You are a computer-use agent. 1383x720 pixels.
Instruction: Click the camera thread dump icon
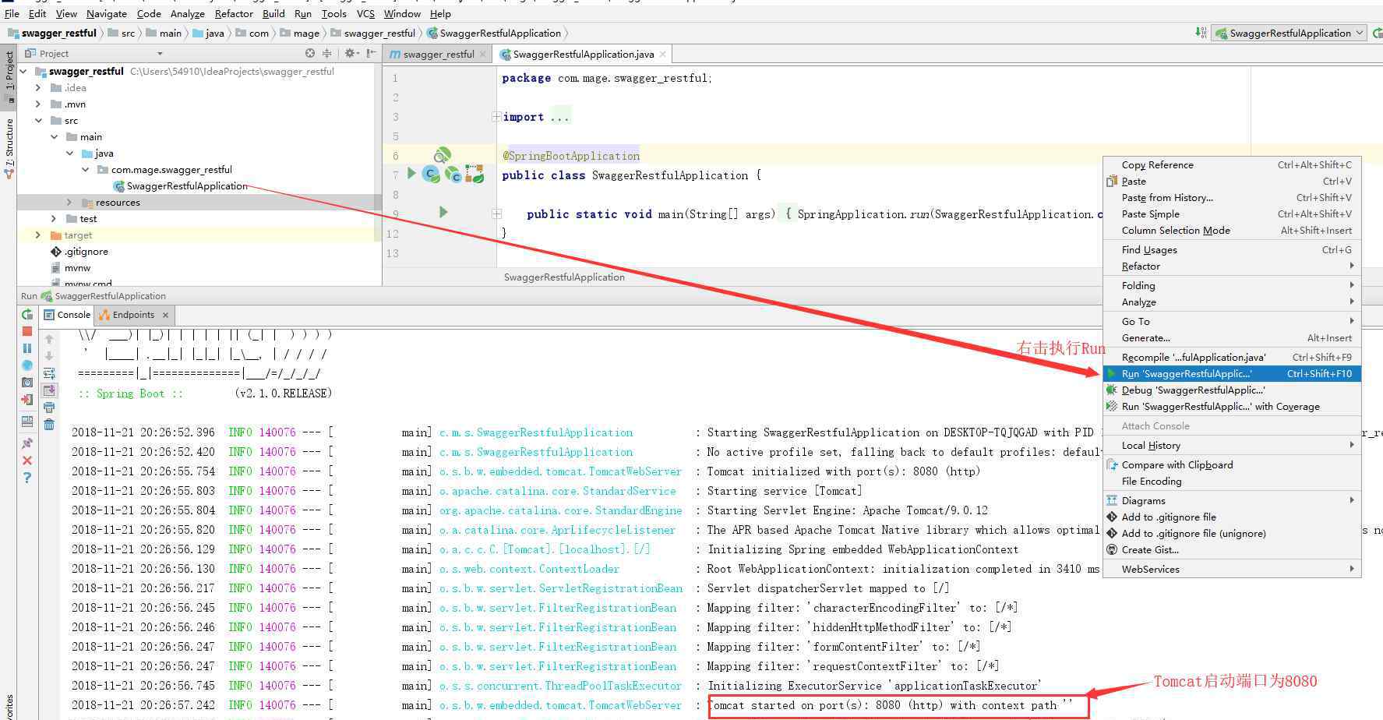[x=27, y=383]
